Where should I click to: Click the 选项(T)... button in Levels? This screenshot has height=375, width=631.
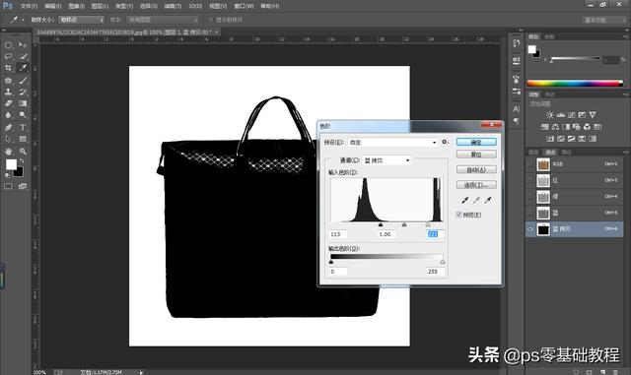pyautogui.click(x=476, y=185)
